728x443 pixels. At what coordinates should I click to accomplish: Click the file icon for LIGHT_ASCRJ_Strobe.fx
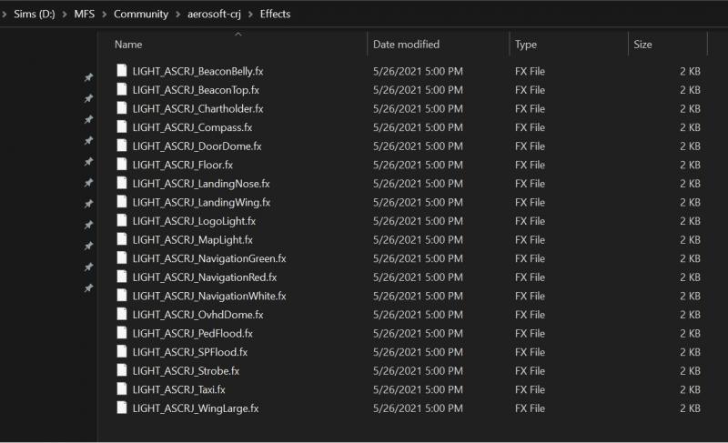point(123,371)
